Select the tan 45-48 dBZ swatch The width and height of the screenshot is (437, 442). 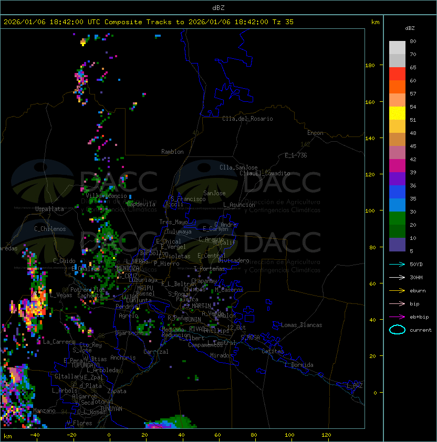[x=397, y=139]
